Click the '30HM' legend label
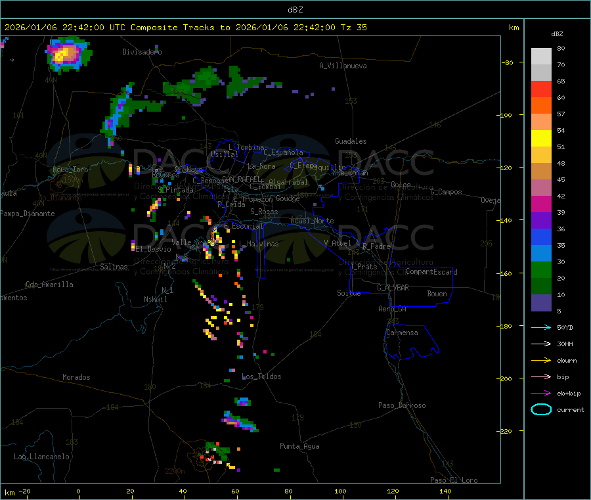Viewport: 591px width, 500px height. [565, 344]
